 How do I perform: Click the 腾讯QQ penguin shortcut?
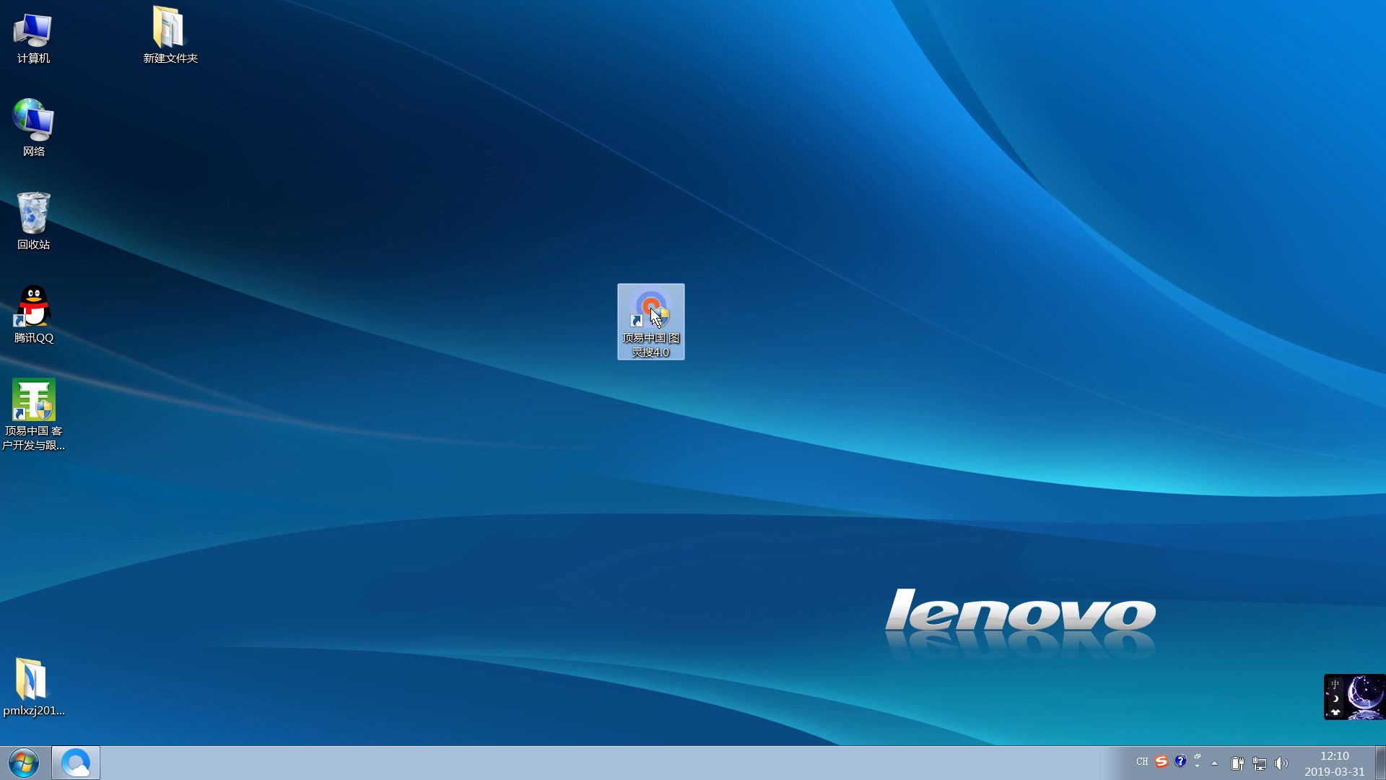[33, 307]
